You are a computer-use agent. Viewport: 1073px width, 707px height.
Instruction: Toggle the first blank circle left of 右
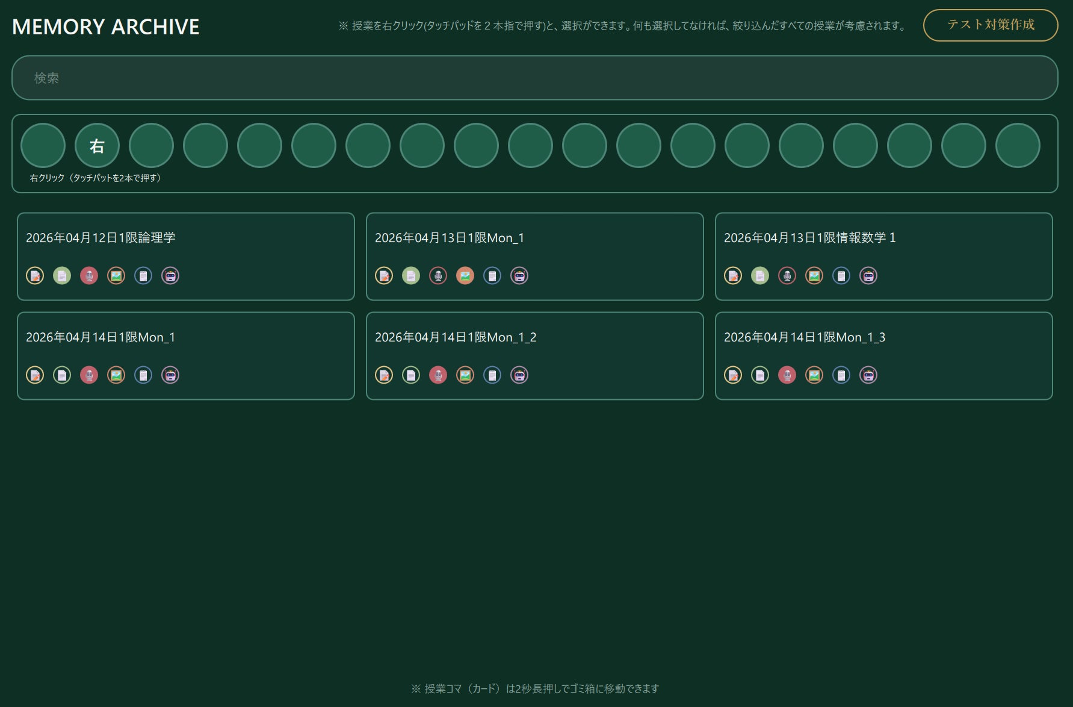coord(43,146)
